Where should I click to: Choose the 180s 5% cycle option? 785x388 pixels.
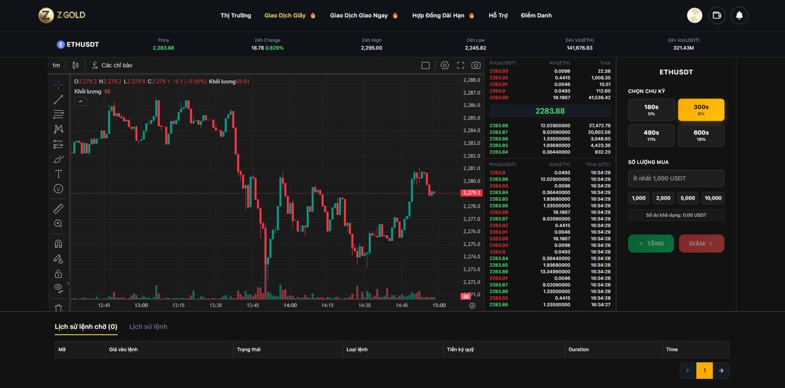651,110
